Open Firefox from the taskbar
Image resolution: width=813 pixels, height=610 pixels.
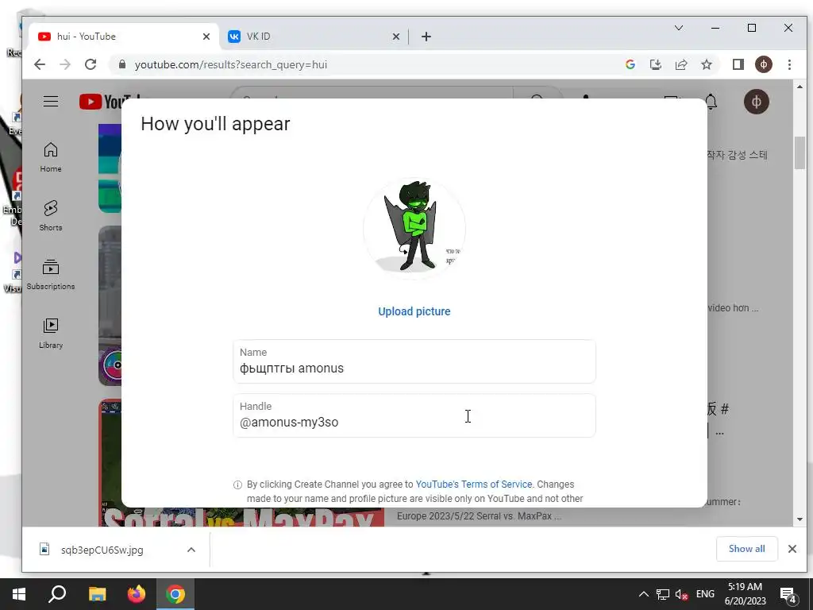point(137,594)
